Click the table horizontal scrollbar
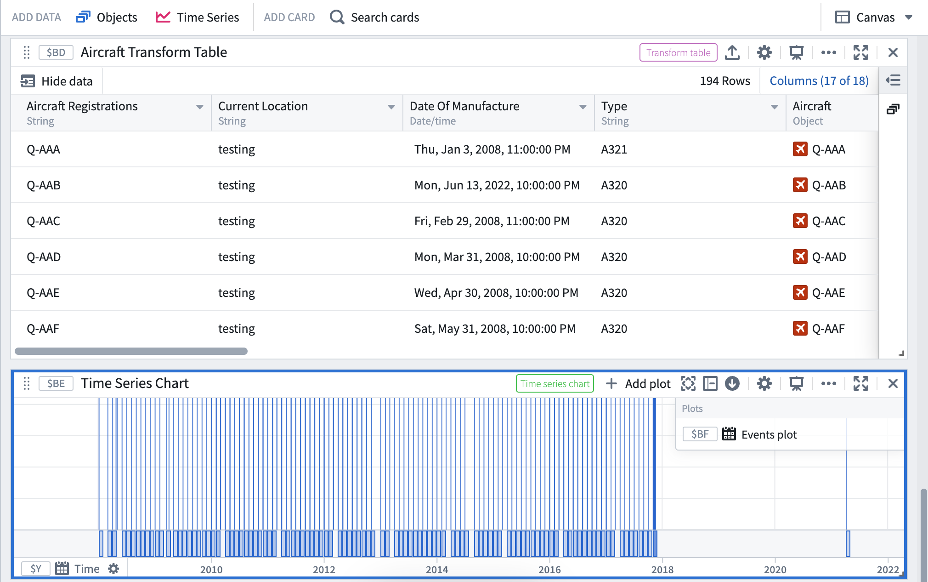Viewport: 928px width, 582px height. [131, 351]
